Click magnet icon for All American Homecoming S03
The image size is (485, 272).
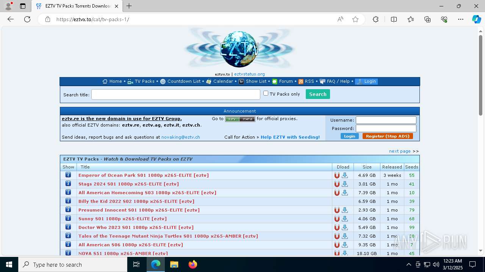click(x=337, y=193)
